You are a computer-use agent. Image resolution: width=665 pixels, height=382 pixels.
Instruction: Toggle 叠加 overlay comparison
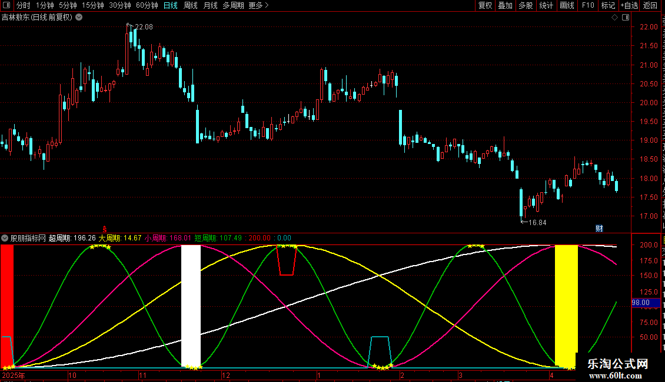point(505,5)
